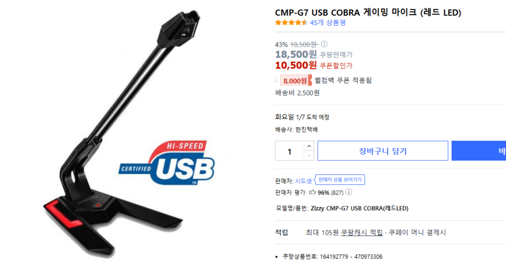
Task: Click the COBRA microphone product image
Action: (x=121, y=133)
